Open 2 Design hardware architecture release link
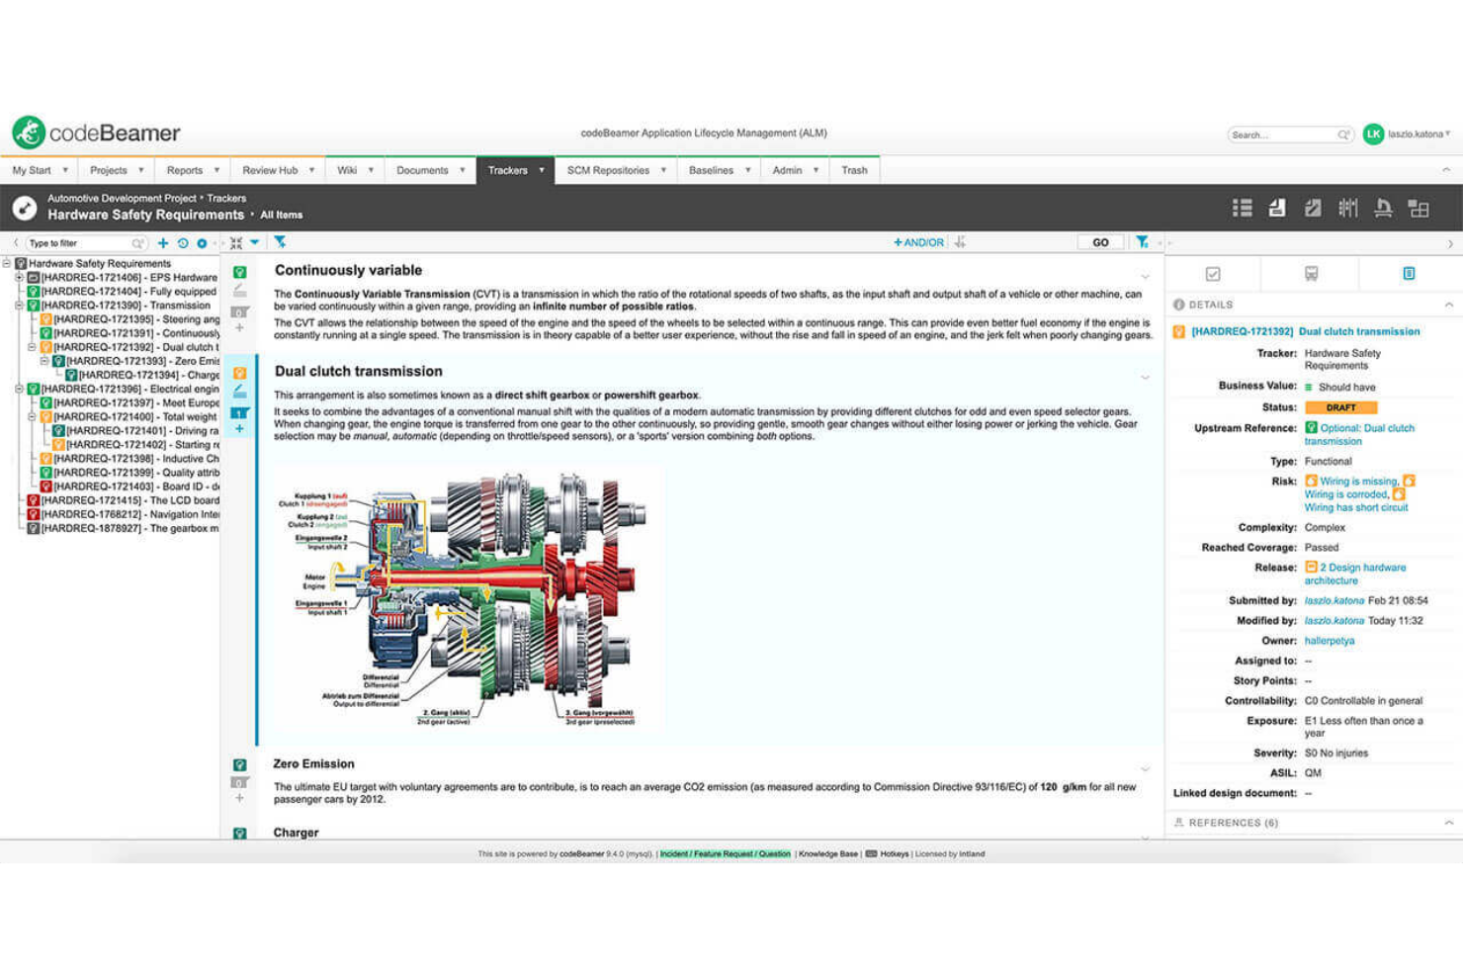1463x976 pixels. 1355,575
